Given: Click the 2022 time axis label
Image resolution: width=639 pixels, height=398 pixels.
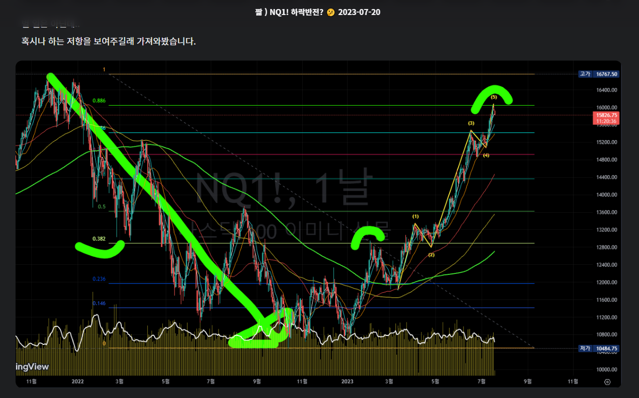Looking at the screenshot, I should [x=78, y=381].
